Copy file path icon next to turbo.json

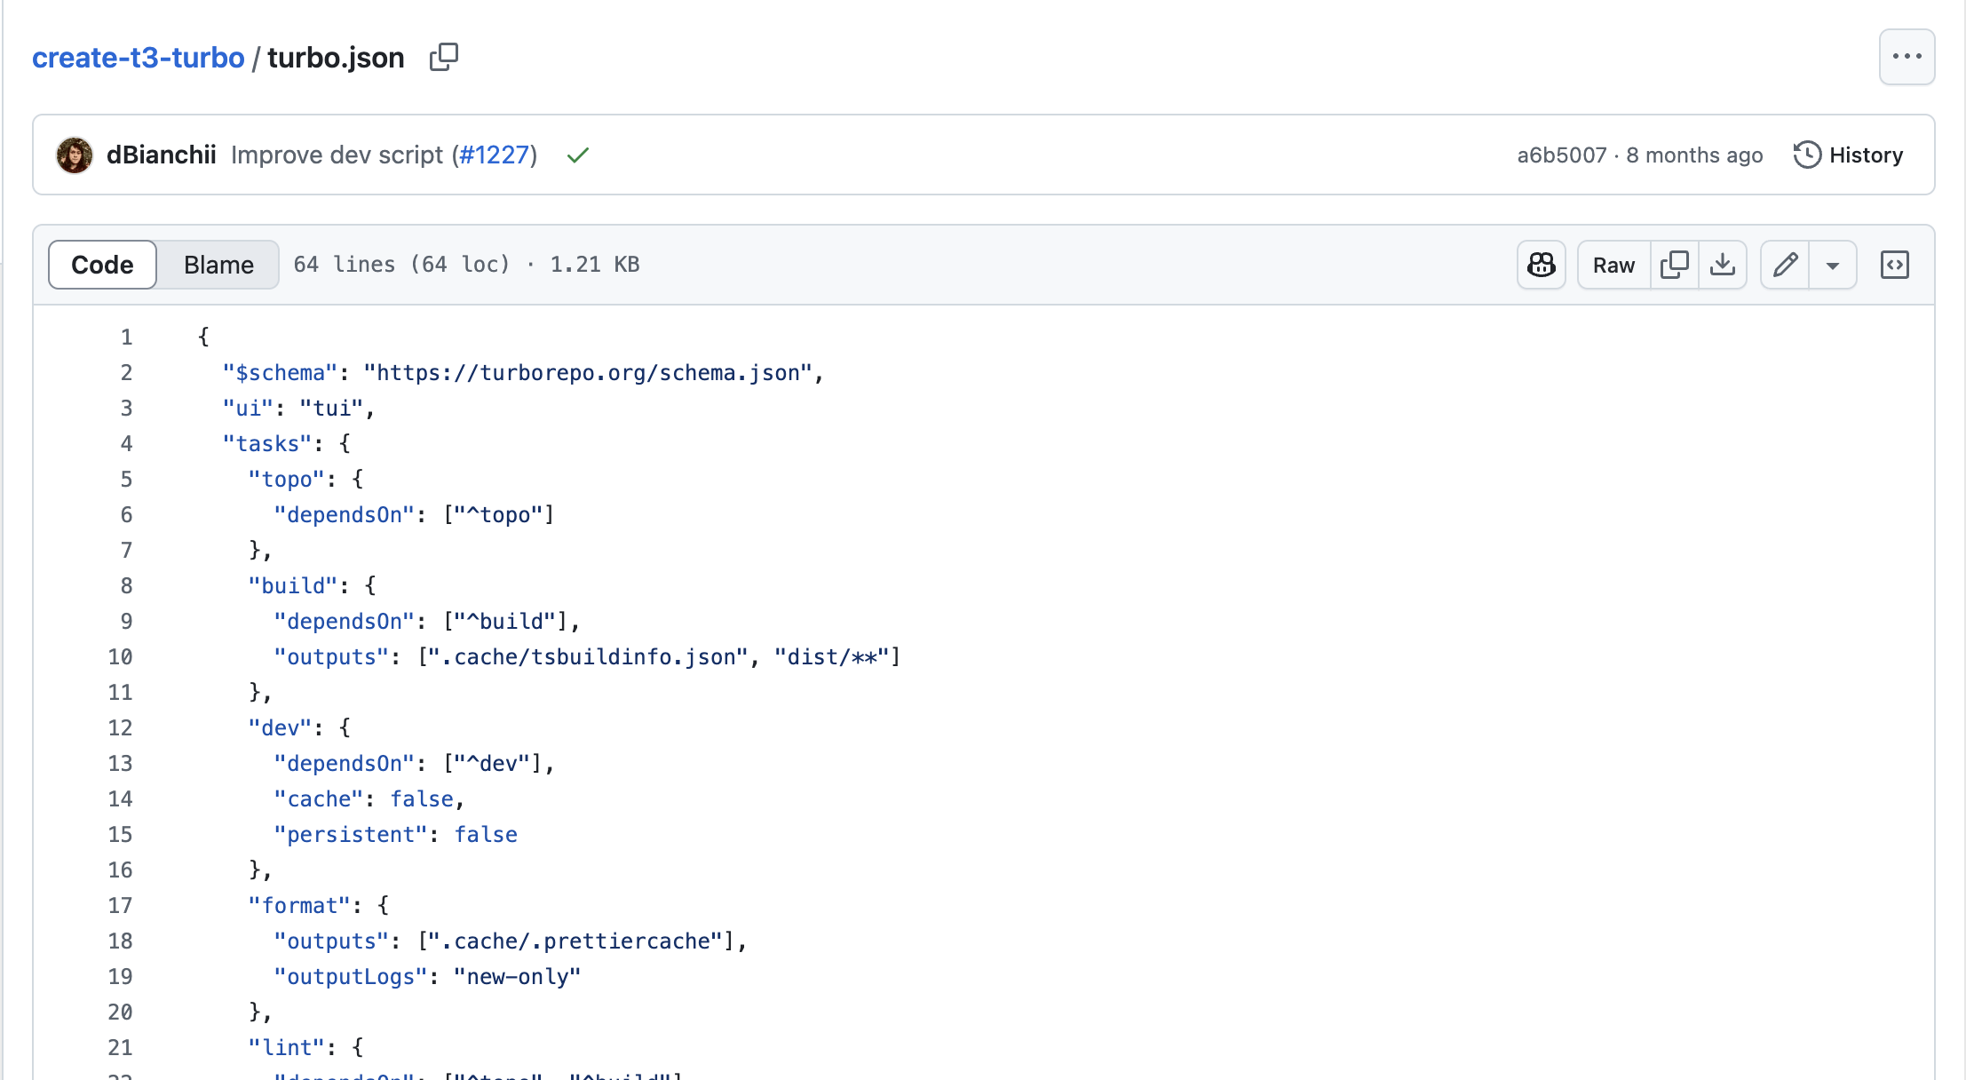tap(443, 57)
